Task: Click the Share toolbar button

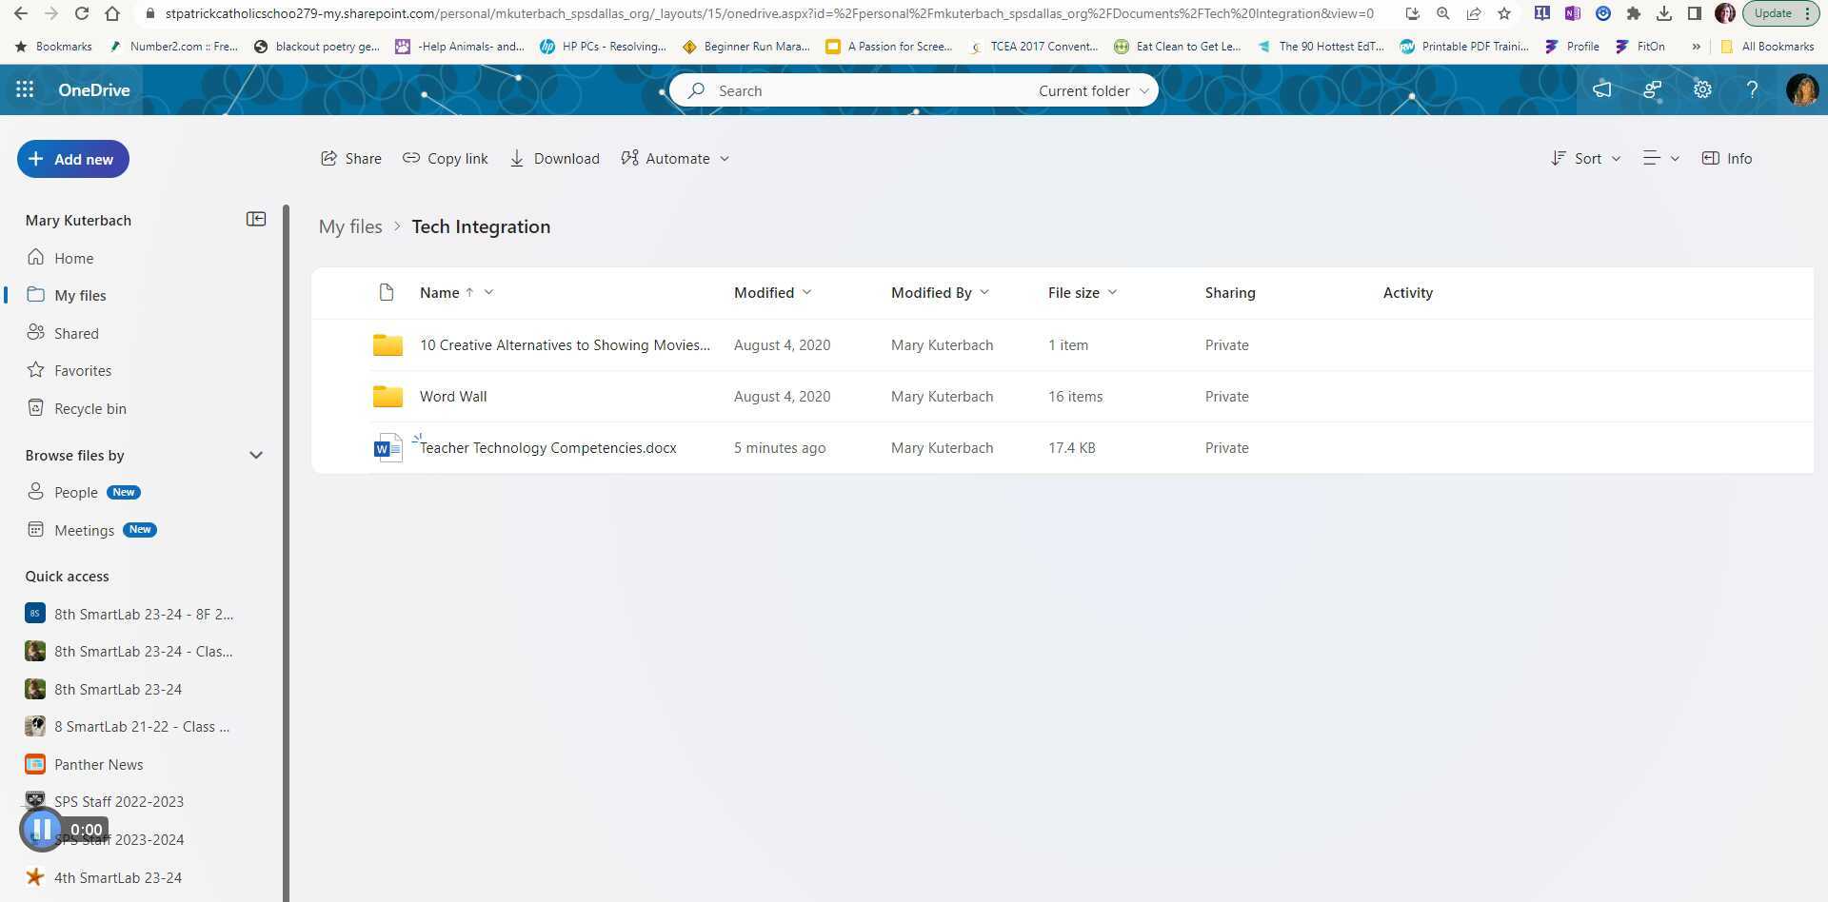Action: pyautogui.click(x=350, y=158)
